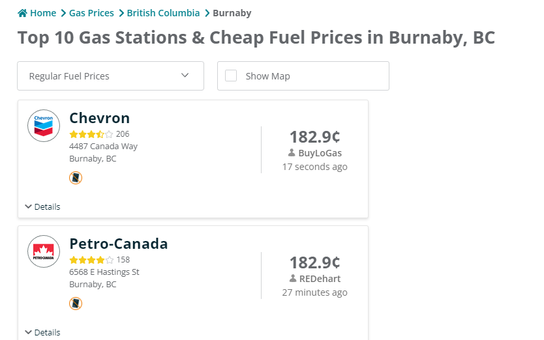
Task: Click the Home icon in breadcrumb
Action: pos(23,13)
